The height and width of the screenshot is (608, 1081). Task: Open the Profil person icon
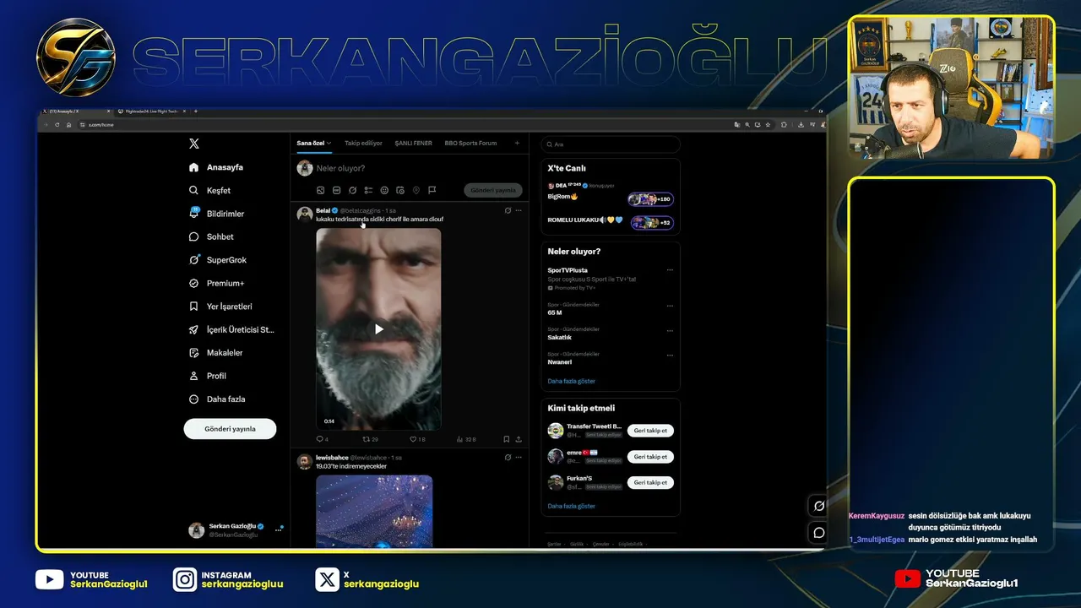tap(194, 376)
